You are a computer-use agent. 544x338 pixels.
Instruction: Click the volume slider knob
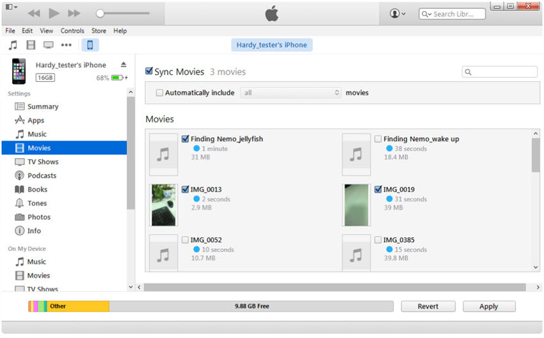100,13
